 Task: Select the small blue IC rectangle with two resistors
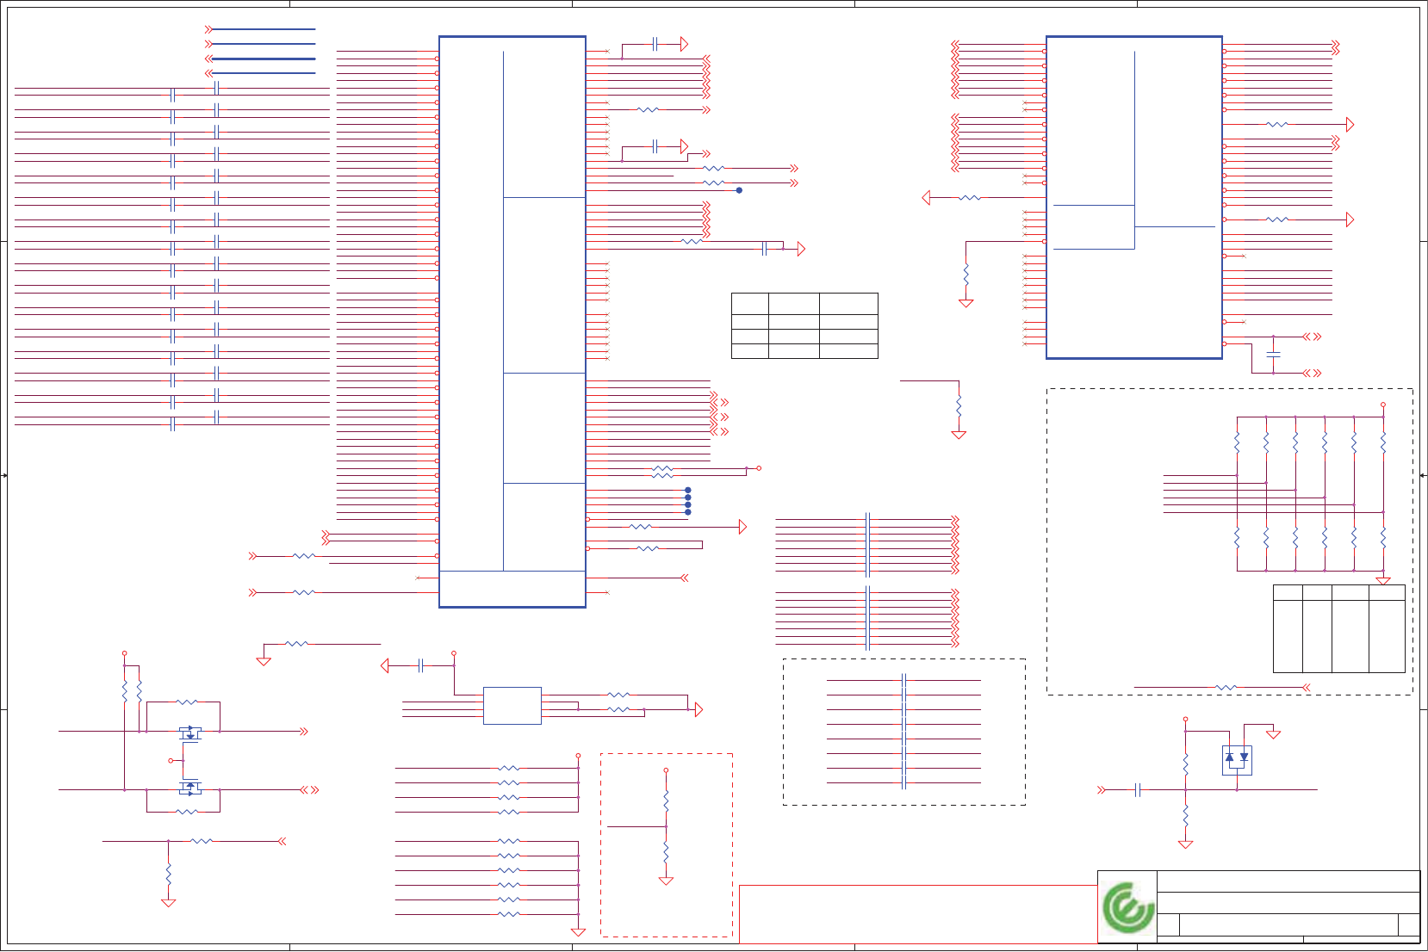point(512,706)
